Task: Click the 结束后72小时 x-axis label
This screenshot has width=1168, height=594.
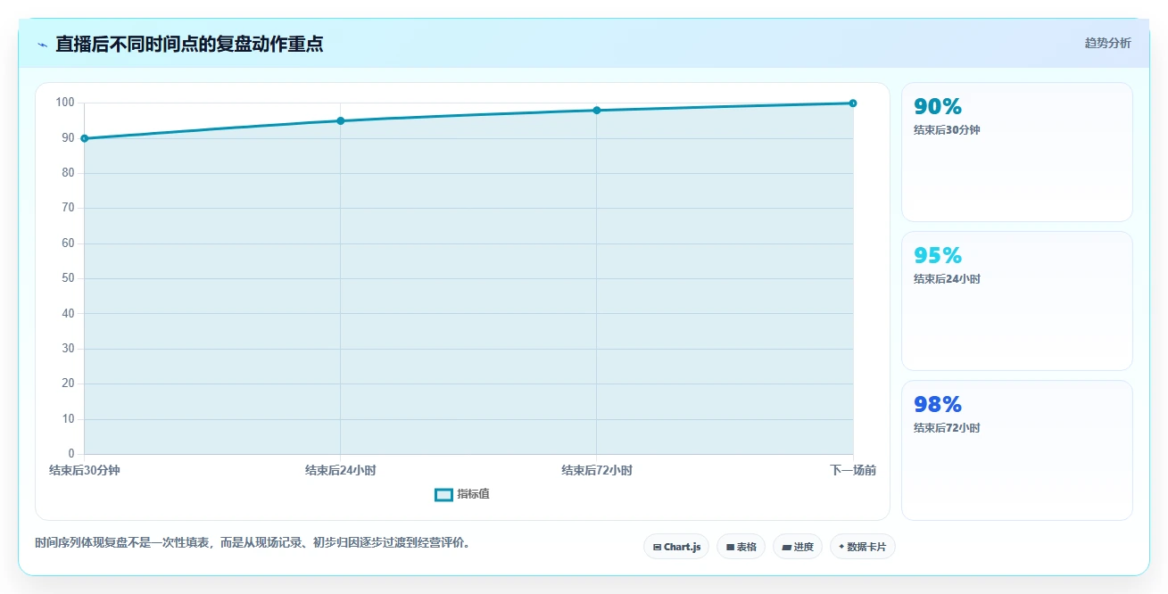Action: [597, 470]
